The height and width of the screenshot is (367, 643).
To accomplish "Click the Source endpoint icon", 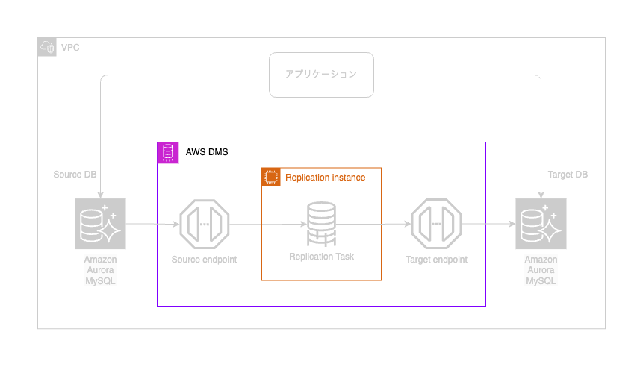I will [x=204, y=224].
